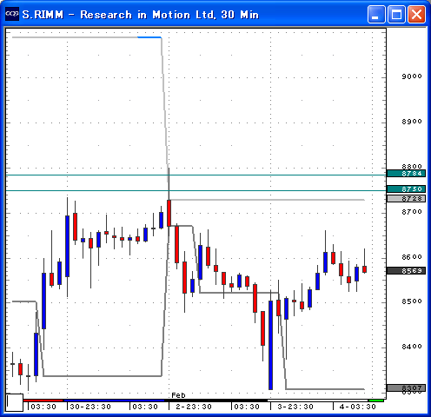Click the 30-23:30 time axis label
The height and width of the screenshot is (417, 431).
[x=90, y=407]
